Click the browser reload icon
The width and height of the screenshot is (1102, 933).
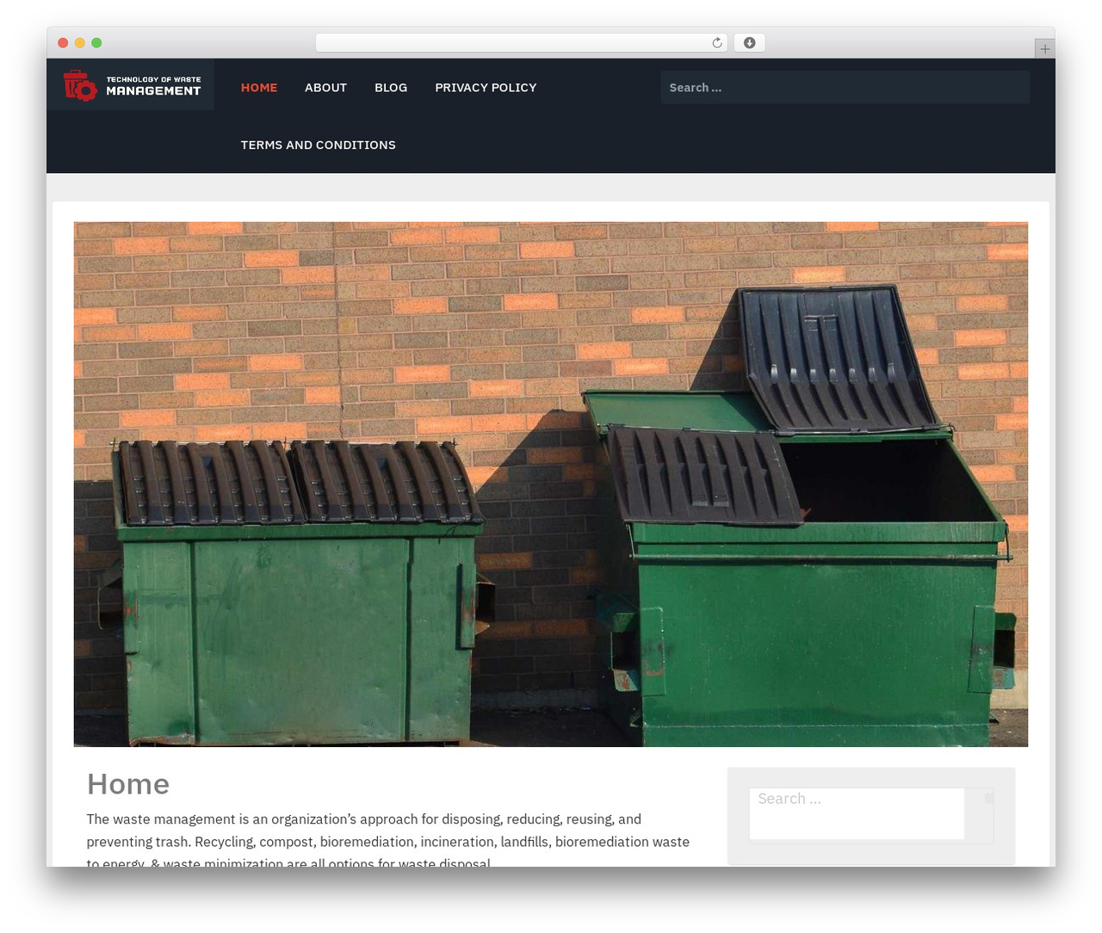pos(716,43)
